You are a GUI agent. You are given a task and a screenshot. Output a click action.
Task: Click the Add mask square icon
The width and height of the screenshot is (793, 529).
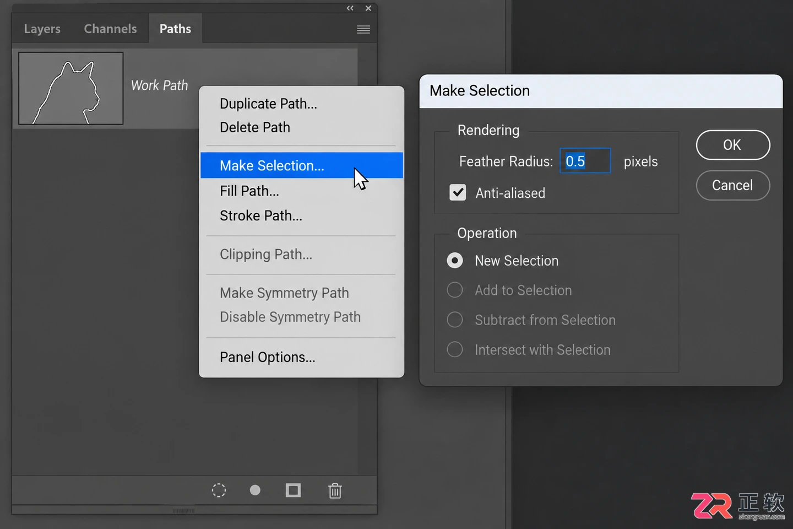[293, 490]
